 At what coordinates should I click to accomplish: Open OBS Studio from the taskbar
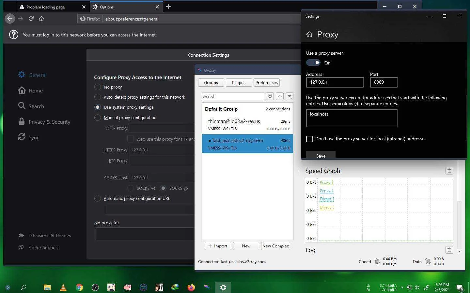coord(95,287)
